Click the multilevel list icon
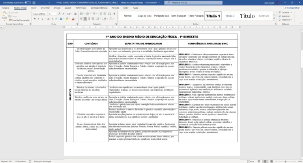 pos(94,14)
